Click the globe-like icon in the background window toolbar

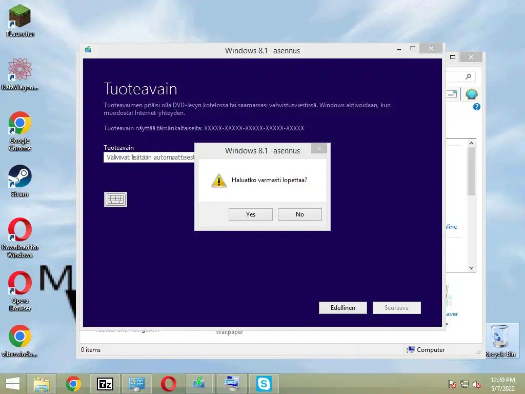(471, 94)
